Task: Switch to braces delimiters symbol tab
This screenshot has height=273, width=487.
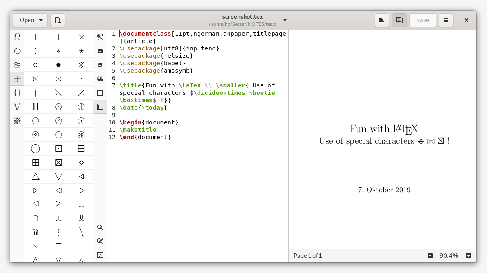Action: pyautogui.click(x=17, y=93)
